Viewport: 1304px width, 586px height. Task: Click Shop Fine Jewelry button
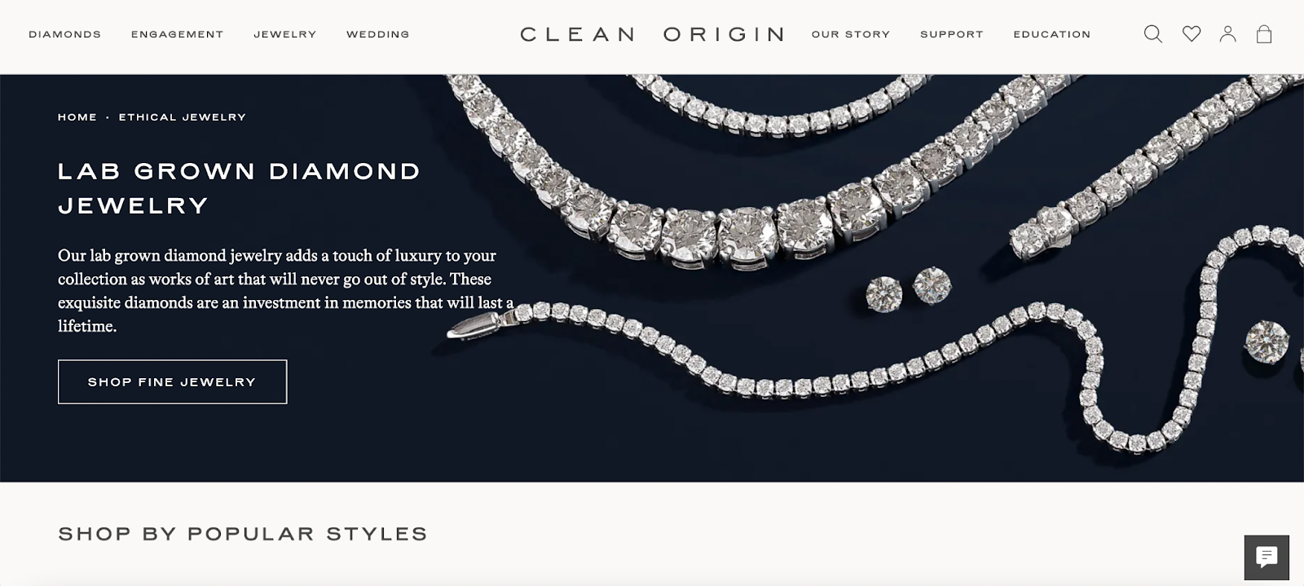(172, 381)
